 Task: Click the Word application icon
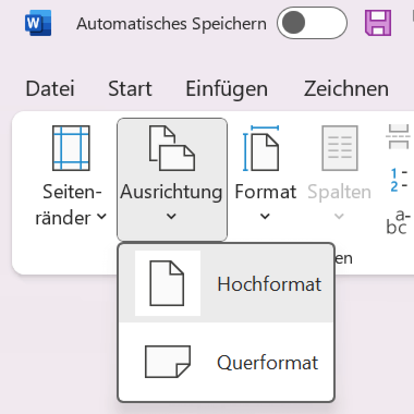[x=38, y=23]
